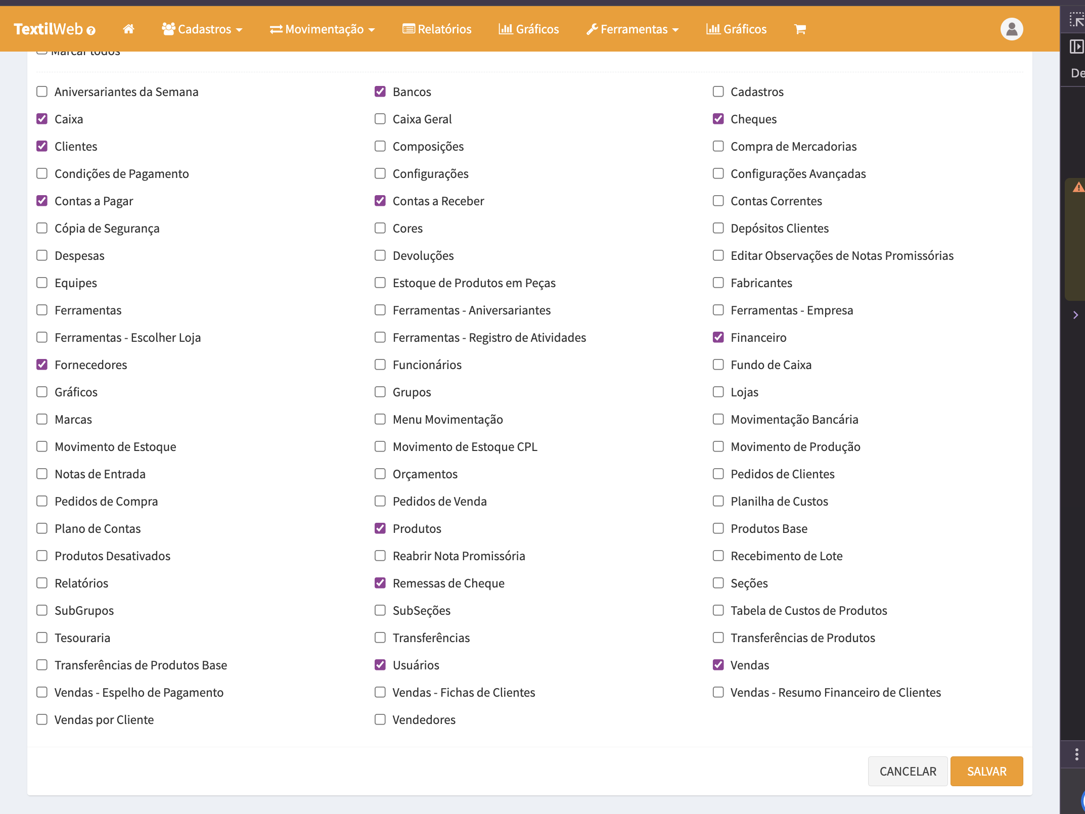Disable the Financeiro checkbox

coord(718,337)
